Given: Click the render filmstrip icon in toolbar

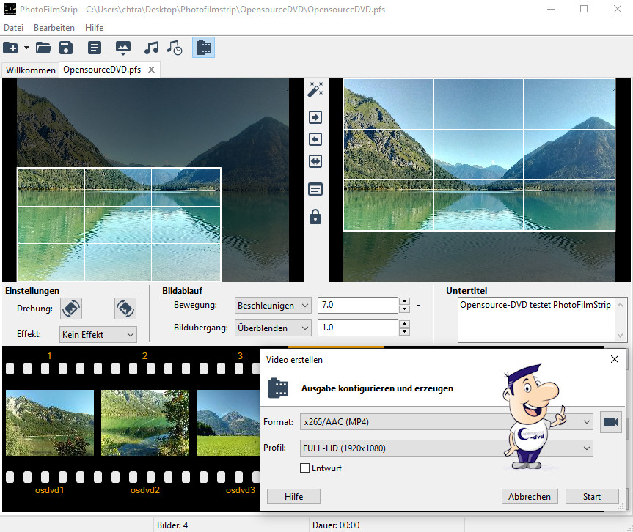Looking at the screenshot, I should (204, 48).
